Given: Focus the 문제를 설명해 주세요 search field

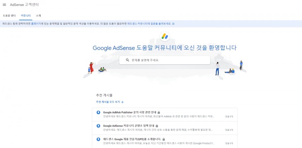Looking at the screenshot, I should 165,60.
